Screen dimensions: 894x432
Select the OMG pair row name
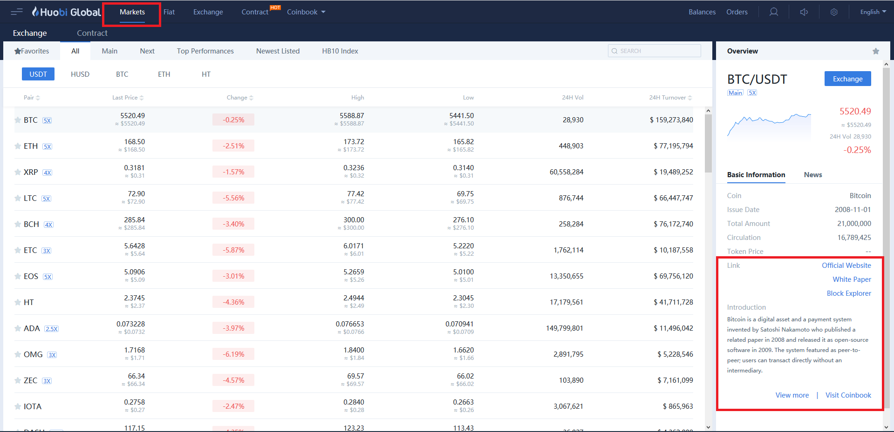tap(33, 354)
